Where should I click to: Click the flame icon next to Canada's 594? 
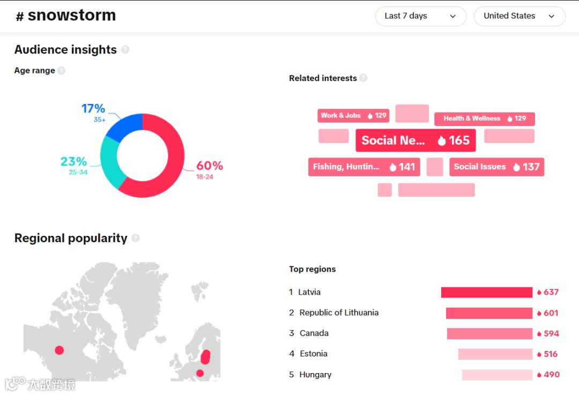point(539,334)
